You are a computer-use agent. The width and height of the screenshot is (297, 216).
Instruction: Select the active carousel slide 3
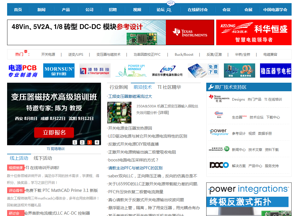tap(90, 142)
